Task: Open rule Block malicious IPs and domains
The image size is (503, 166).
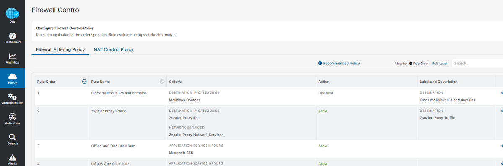Action: (x=119, y=93)
